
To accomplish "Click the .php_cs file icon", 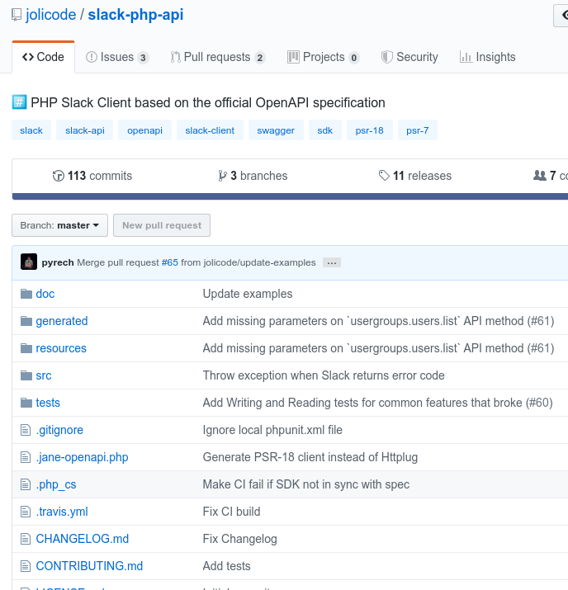I will (26, 484).
